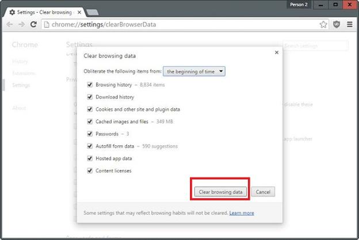Close the Clear browsing data dialog
The image size is (359, 240).
(x=277, y=53)
